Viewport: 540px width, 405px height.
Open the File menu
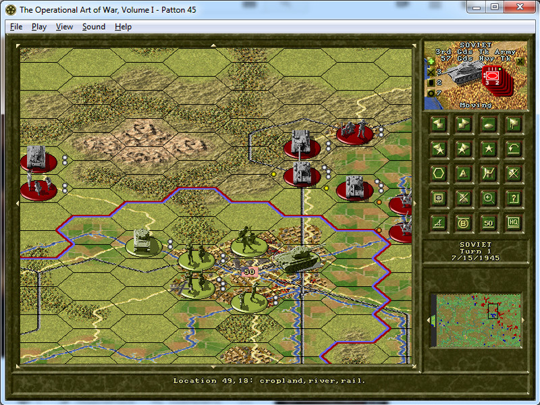pyautogui.click(x=16, y=26)
